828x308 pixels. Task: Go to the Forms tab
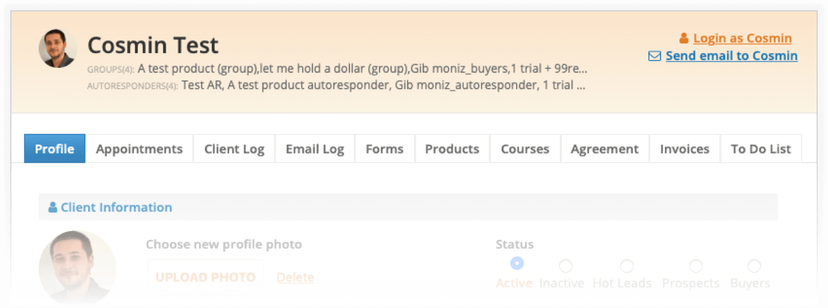pyautogui.click(x=384, y=149)
